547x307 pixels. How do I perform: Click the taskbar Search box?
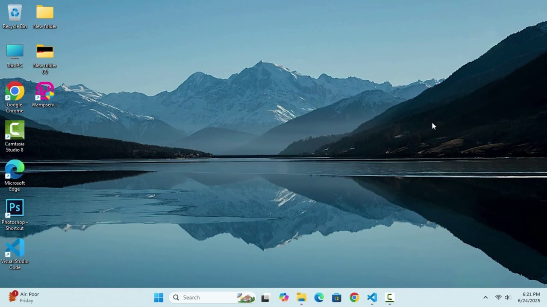(212, 298)
